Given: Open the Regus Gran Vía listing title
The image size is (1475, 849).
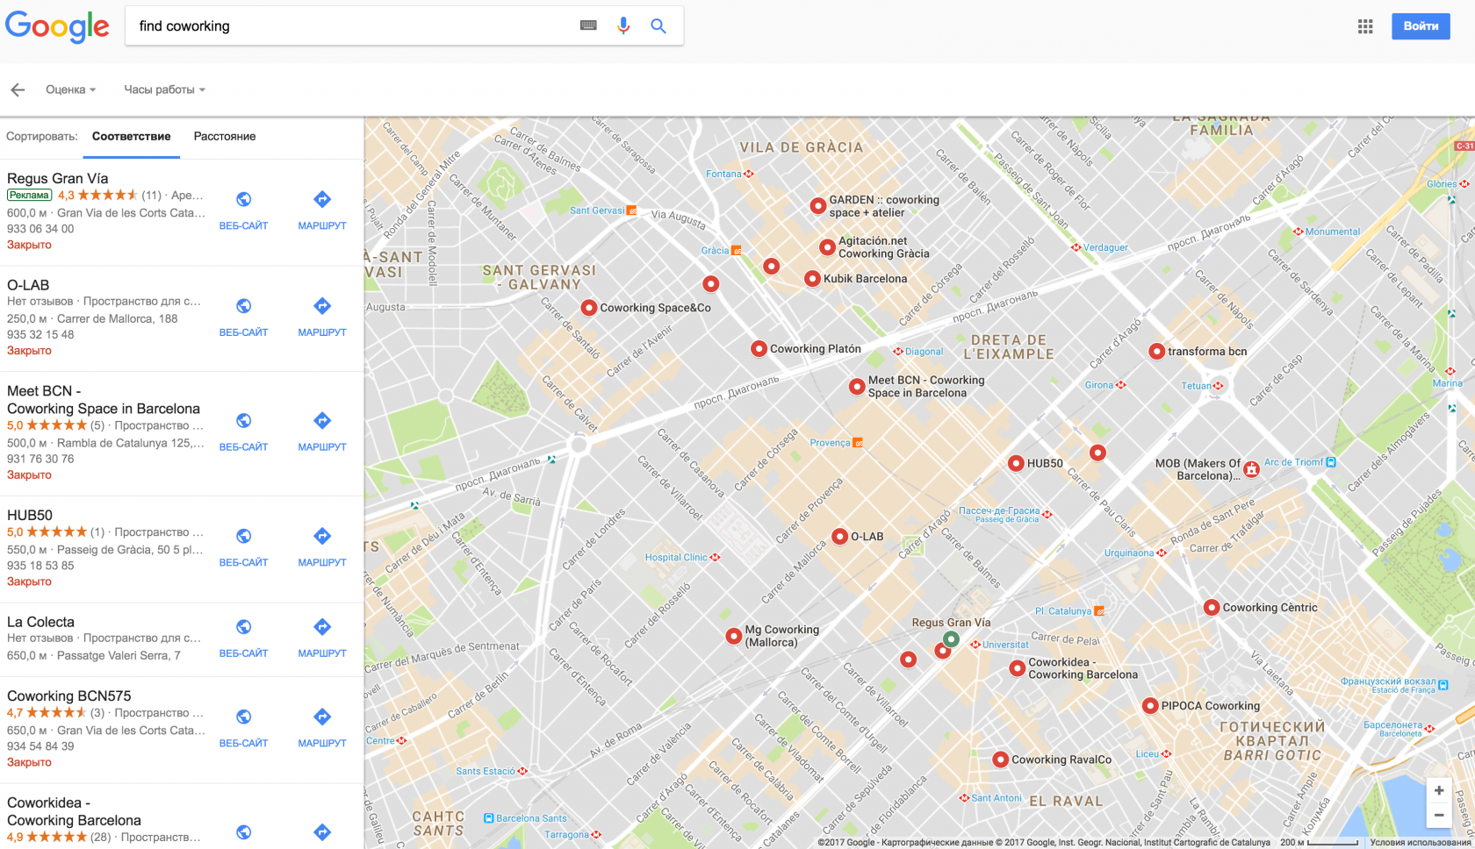Looking at the screenshot, I should point(58,179).
